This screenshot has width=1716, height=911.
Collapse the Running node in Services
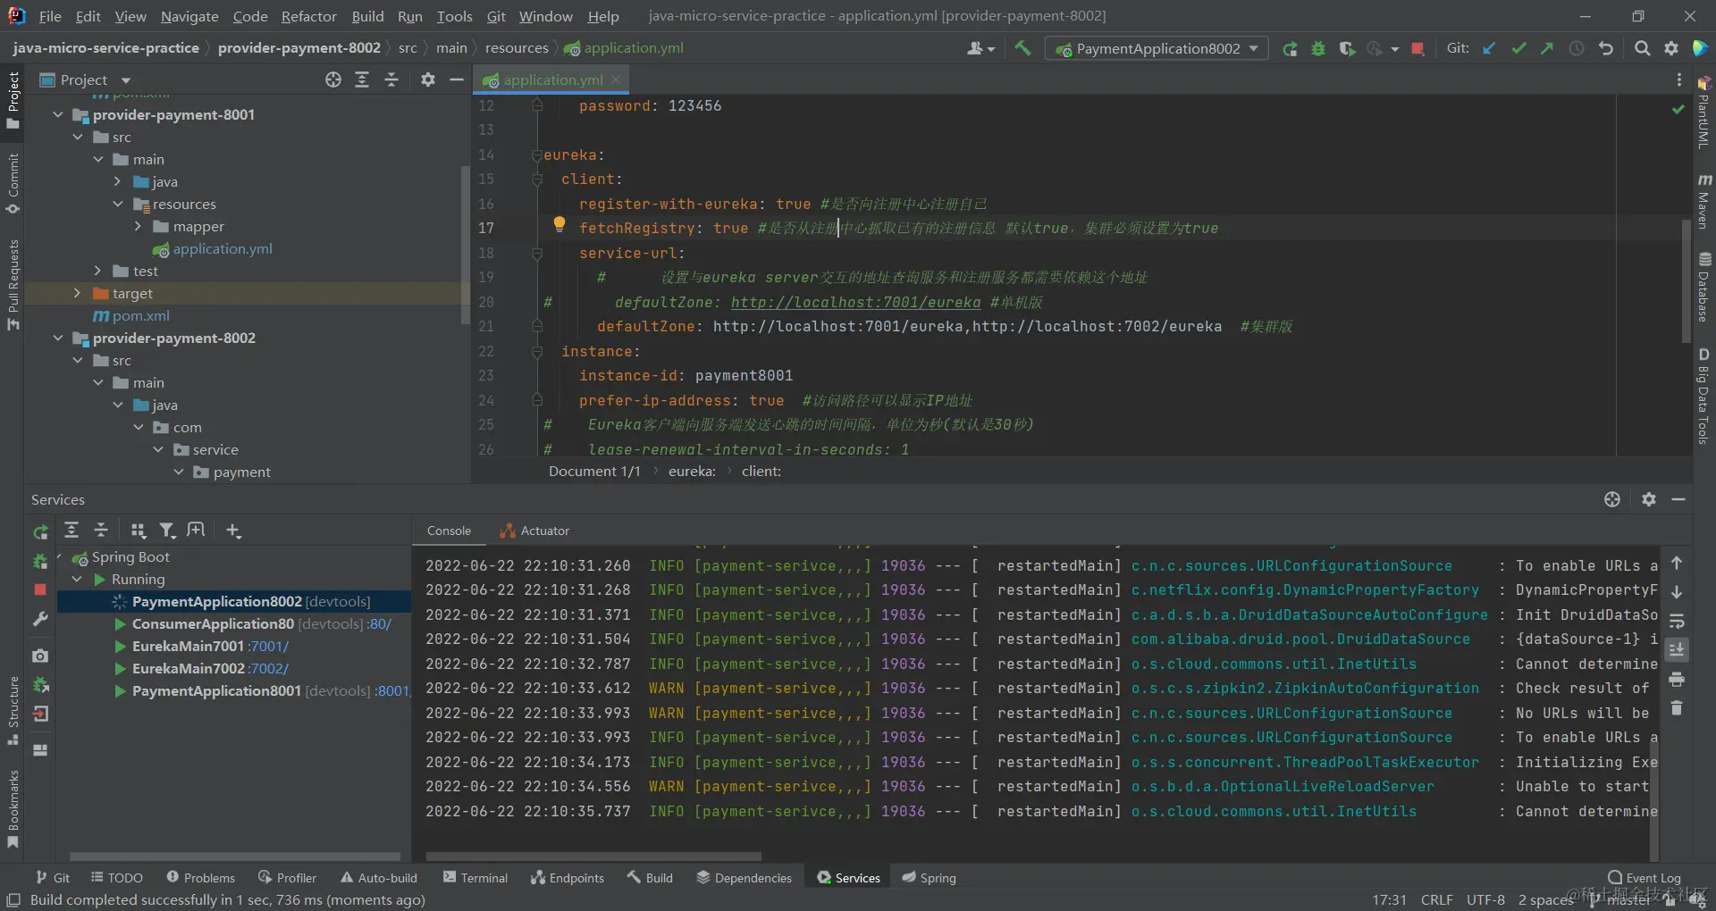(x=78, y=579)
